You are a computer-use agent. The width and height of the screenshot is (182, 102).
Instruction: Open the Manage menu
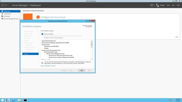(x=162, y=5)
